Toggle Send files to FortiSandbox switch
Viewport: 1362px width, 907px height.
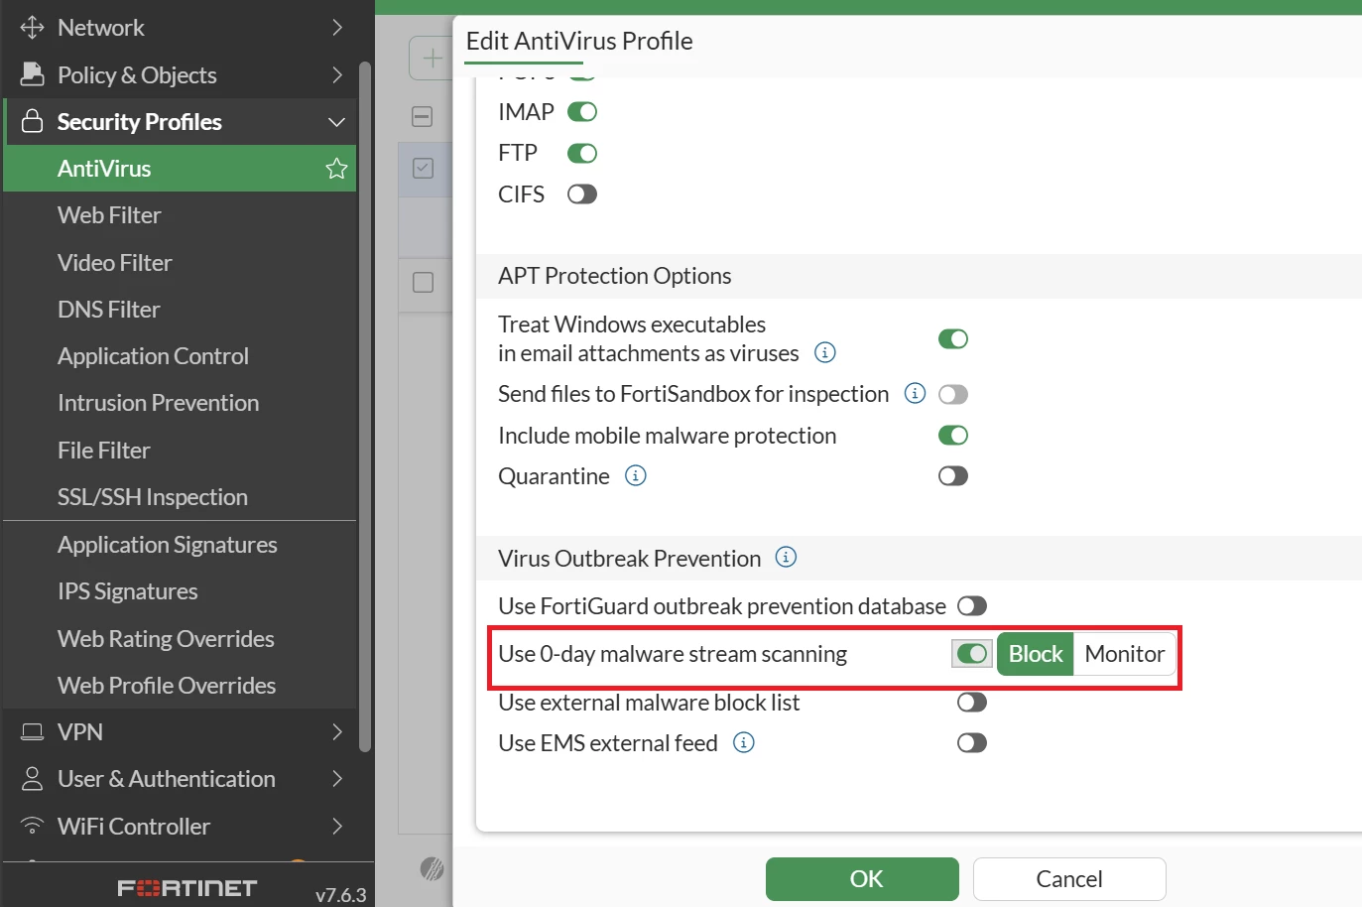953,394
